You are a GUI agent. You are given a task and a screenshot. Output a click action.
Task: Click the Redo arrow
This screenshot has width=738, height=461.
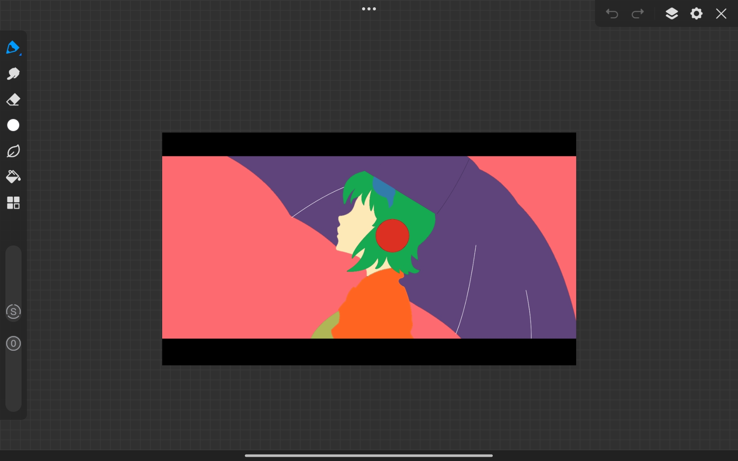click(638, 14)
